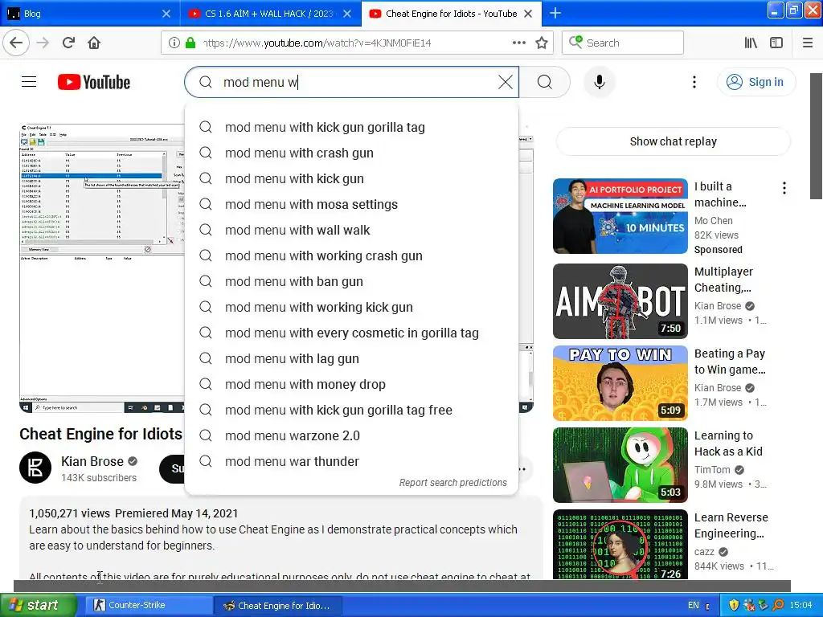Open YouTube settings three-dot menu
Viewport: 823px width, 617px height.
tap(694, 82)
